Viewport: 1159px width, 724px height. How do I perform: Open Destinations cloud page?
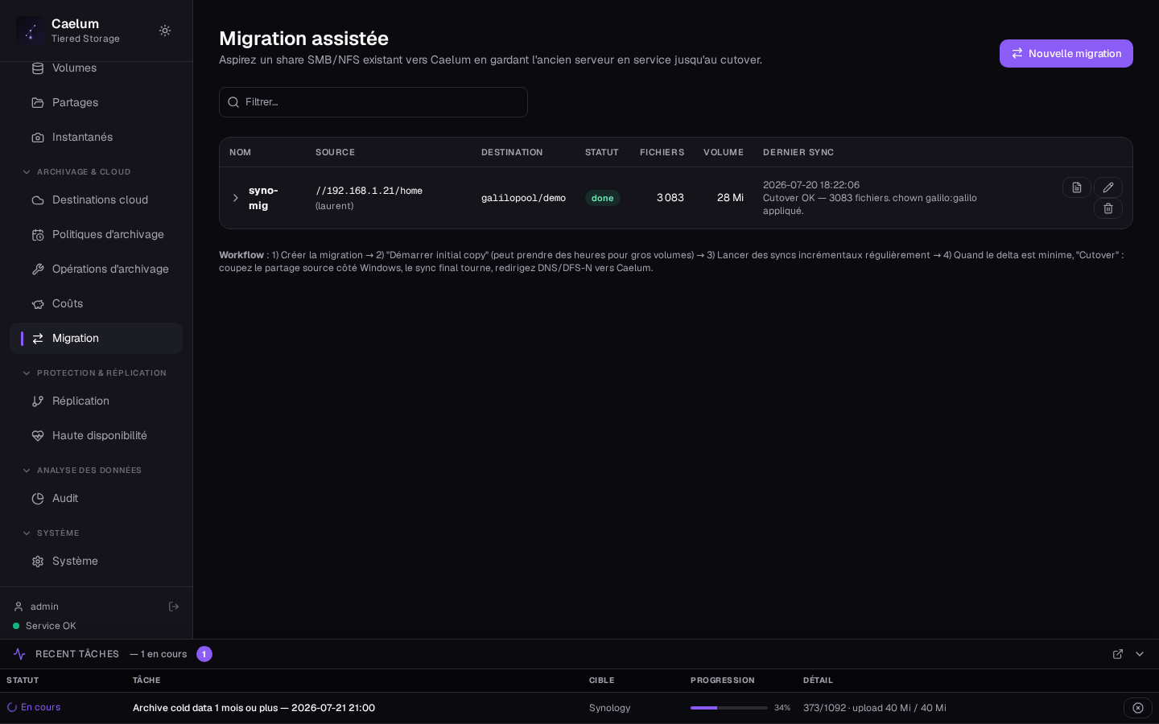pyautogui.click(x=96, y=200)
